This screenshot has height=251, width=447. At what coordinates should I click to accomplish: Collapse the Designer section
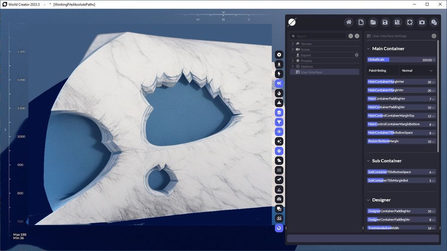pos(368,200)
